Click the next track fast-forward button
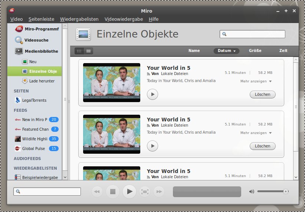 (159, 192)
